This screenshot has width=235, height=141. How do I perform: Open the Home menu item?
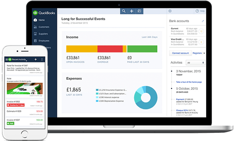pyautogui.click(x=42, y=20)
